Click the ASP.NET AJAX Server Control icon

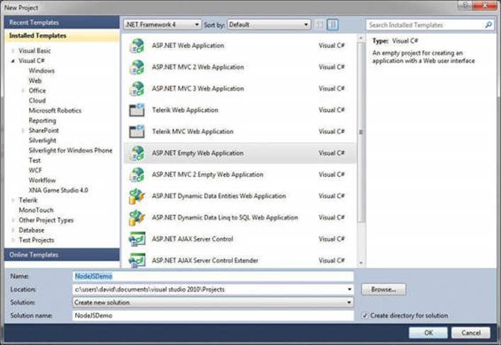click(x=137, y=239)
